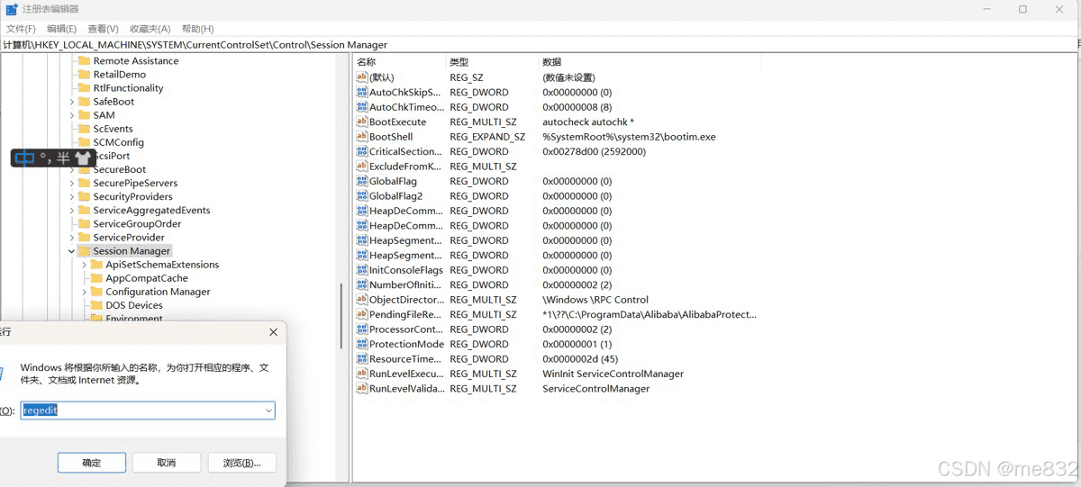Click the Registry Editor app icon in title bar
The width and height of the screenshot is (1081, 487).
click(12, 9)
